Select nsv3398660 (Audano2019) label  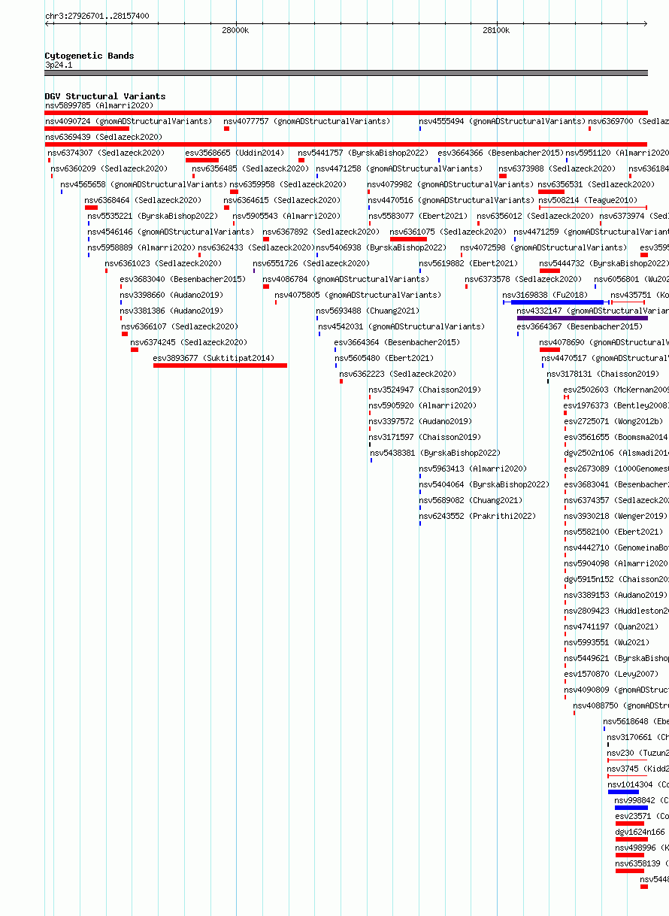(171, 295)
